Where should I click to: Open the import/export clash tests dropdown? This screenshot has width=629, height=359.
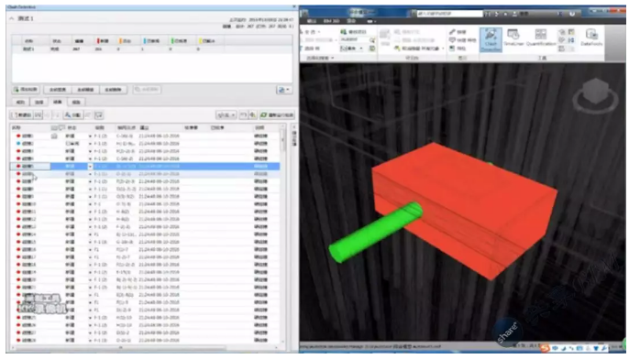[x=284, y=90]
